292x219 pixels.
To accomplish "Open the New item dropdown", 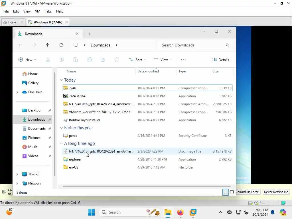I will tap(27, 60).
